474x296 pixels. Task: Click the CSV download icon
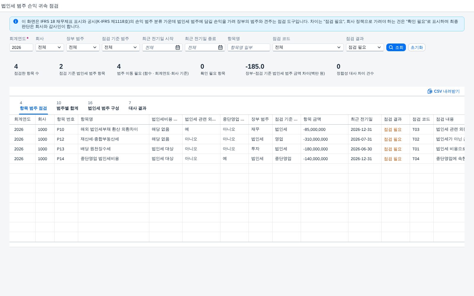(x=430, y=91)
